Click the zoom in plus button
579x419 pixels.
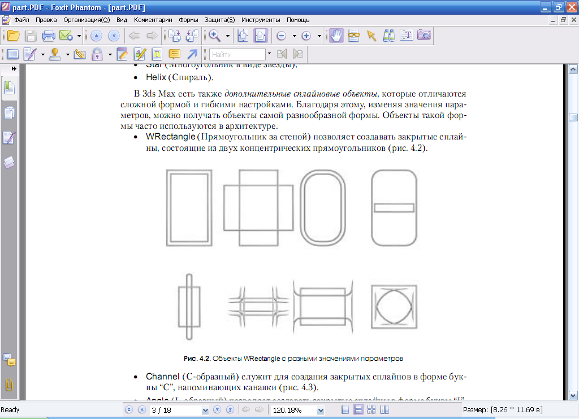click(306, 36)
